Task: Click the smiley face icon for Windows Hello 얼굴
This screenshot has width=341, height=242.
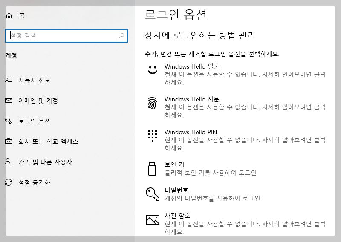Action: (153, 70)
